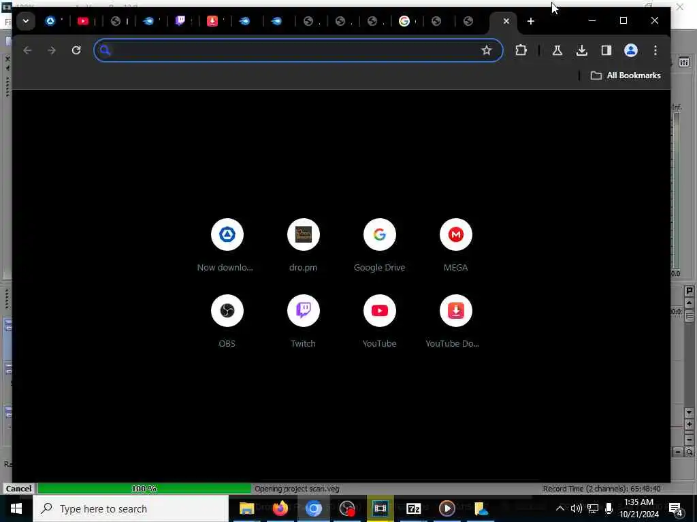Viewport: 697px width, 522px height.
Task: Show hidden tray icons
Action: pos(560,508)
